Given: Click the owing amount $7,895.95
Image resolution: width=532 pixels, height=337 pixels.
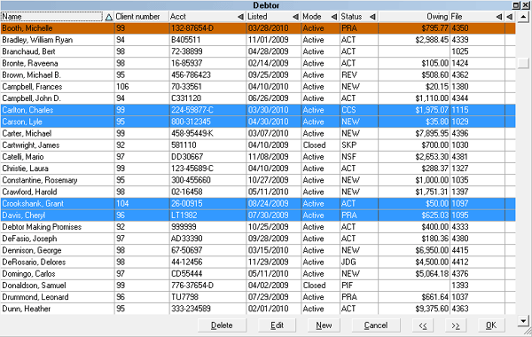Looking at the screenshot, I should pyautogui.click(x=432, y=134).
